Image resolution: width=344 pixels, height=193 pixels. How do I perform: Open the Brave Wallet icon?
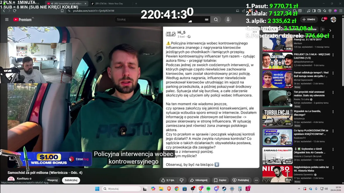320,11
